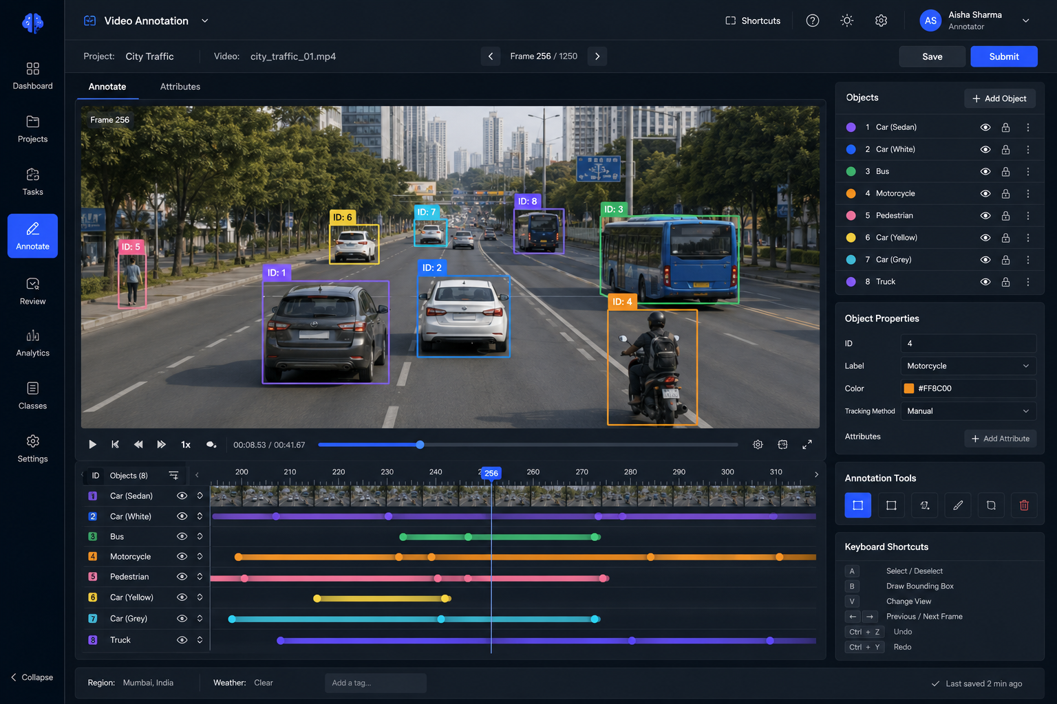The width and height of the screenshot is (1057, 704).
Task: Open the Review section in sidebar
Action: [x=32, y=291]
